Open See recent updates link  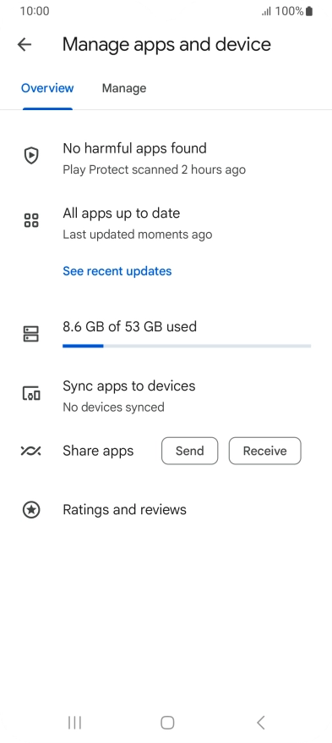[117, 271]
